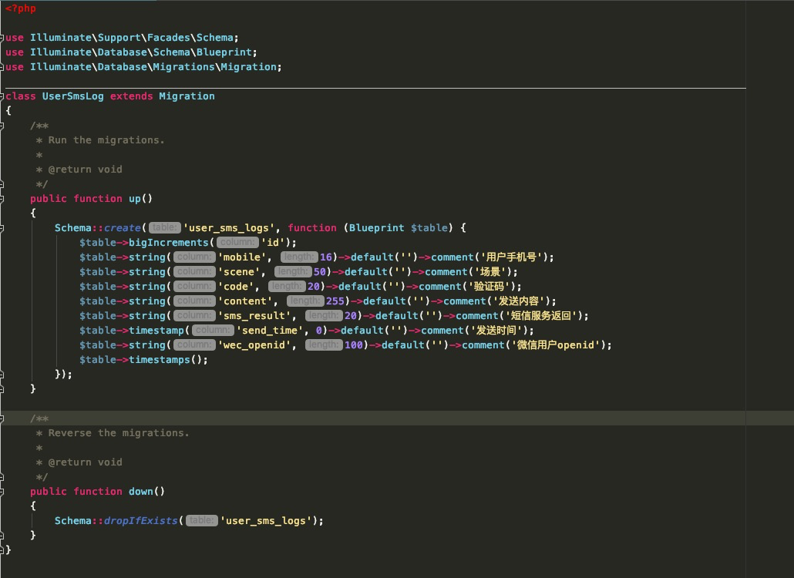Click the default('') call on the wec_openid line
This screenshot has height=578, width=794.
pos(412,346)
